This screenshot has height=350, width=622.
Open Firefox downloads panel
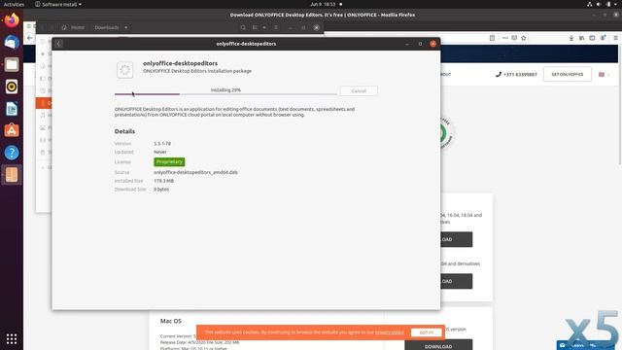coord(571,38)
